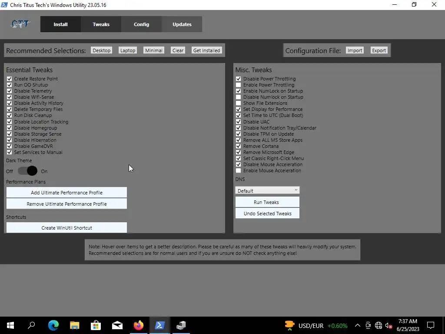
Task: Uncheck Disable Hibernation
Action: pyautogui.click(x=10, y=140)
